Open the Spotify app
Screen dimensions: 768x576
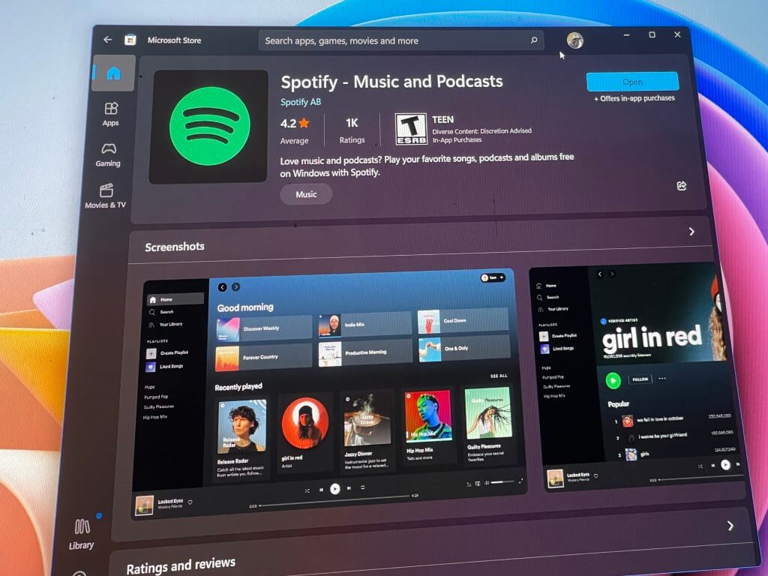(x=632, y=82)
